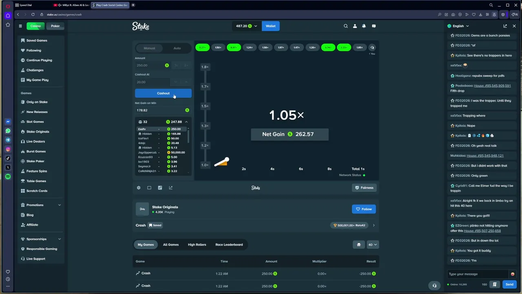Open Live Support in sidebar

click(x=35, y=259)
